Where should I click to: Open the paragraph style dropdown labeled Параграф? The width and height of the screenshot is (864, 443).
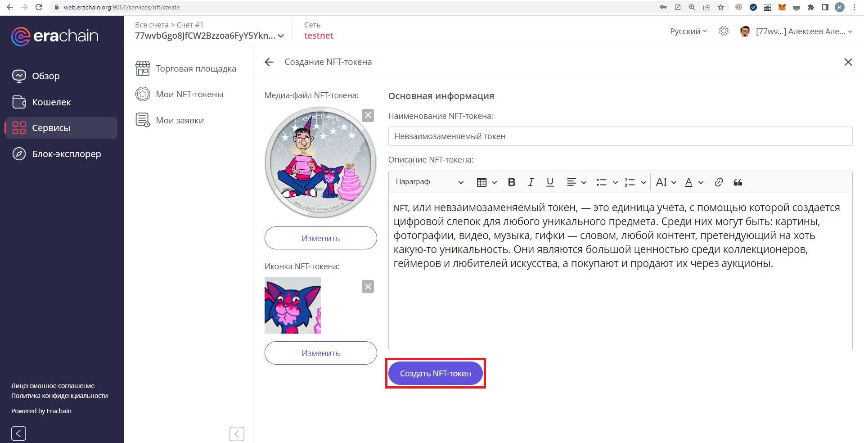click(x=427, y=182)
